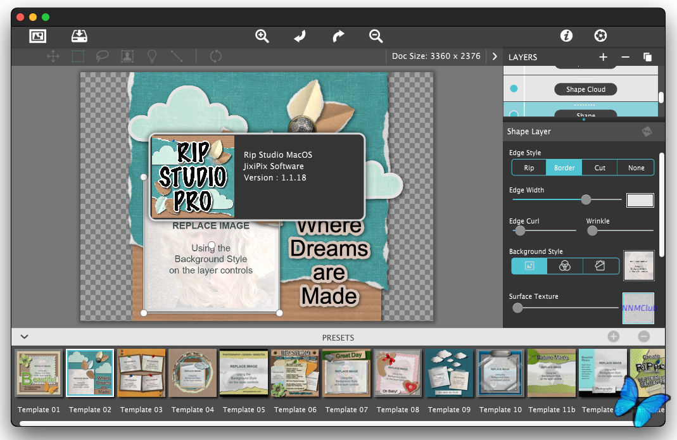Open the edge color swatch
Viewport: 677px width, 440px height.
[640, 200]
